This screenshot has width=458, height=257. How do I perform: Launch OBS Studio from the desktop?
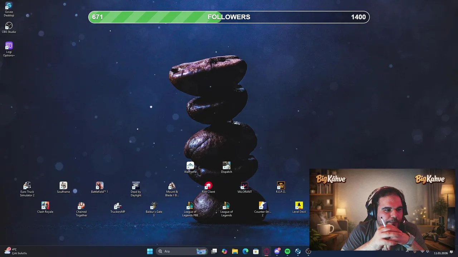point(9,27)
